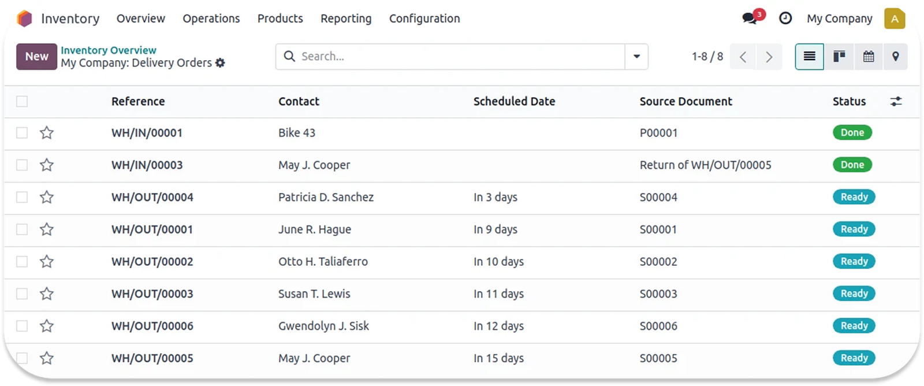Open the Configuration menu
Image resolution: width=924 pixels, height=386 pixels.
click(x=424, y=18)
